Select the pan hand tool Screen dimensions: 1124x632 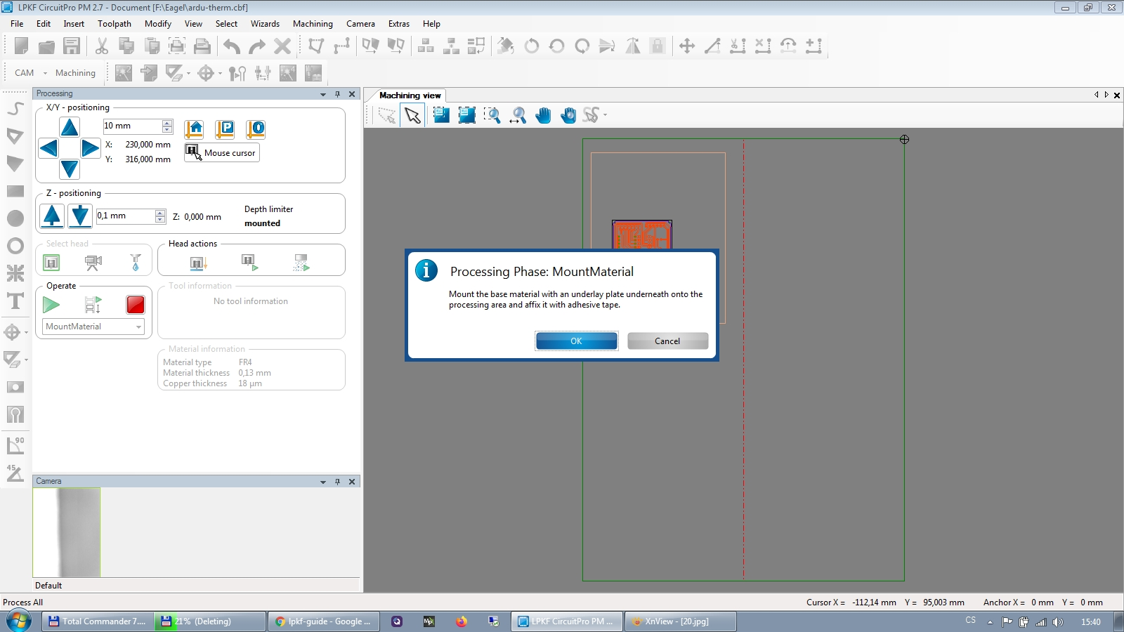click(x=543, y=115)
